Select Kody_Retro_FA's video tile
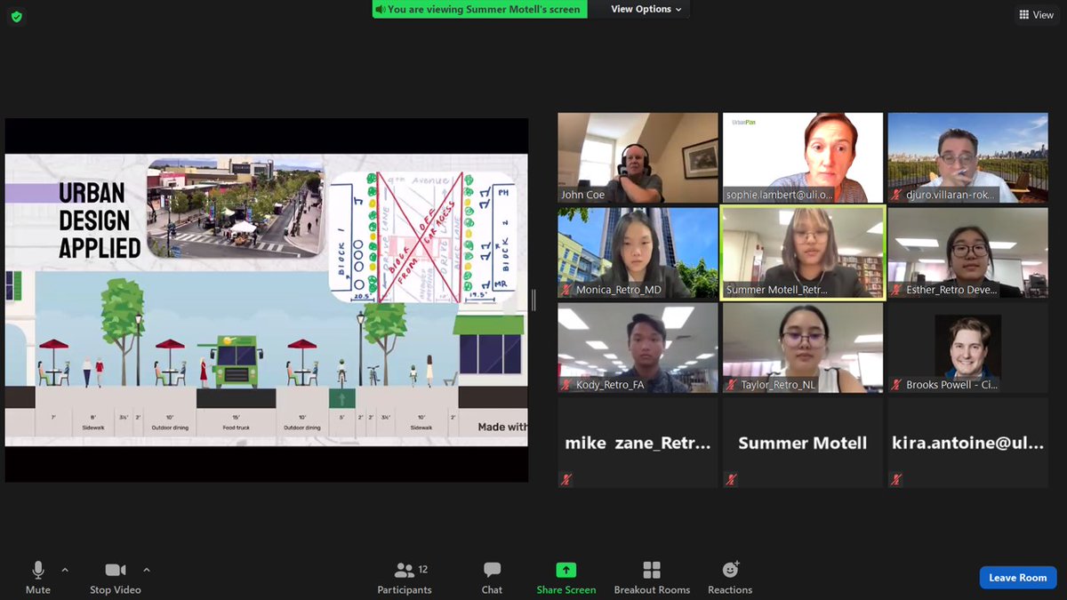The width and height of the screenshot is (1067, 600). (638, 348)
